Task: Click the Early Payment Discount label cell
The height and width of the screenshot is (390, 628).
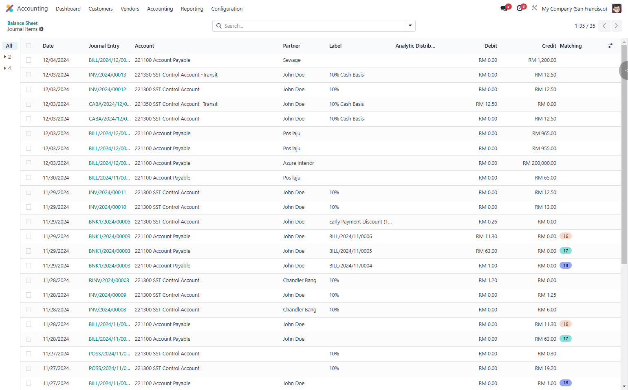Action: 360,221
